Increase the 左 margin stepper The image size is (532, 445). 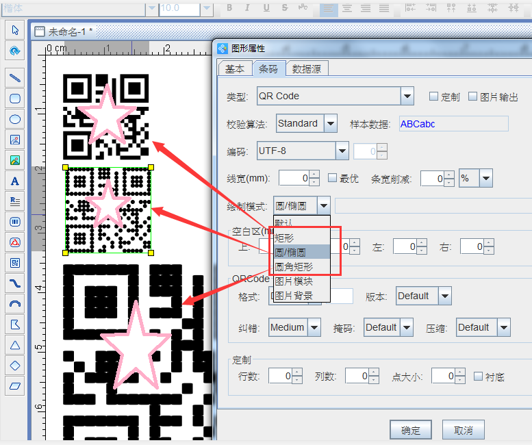(422, 243)
